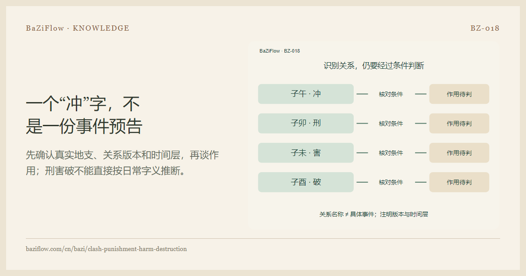Image resolution: width=526 pixels, height=276 pixels.
Task: Click '作用待判' box in the 子午 · 冲 row
Action: coord(459,94)
